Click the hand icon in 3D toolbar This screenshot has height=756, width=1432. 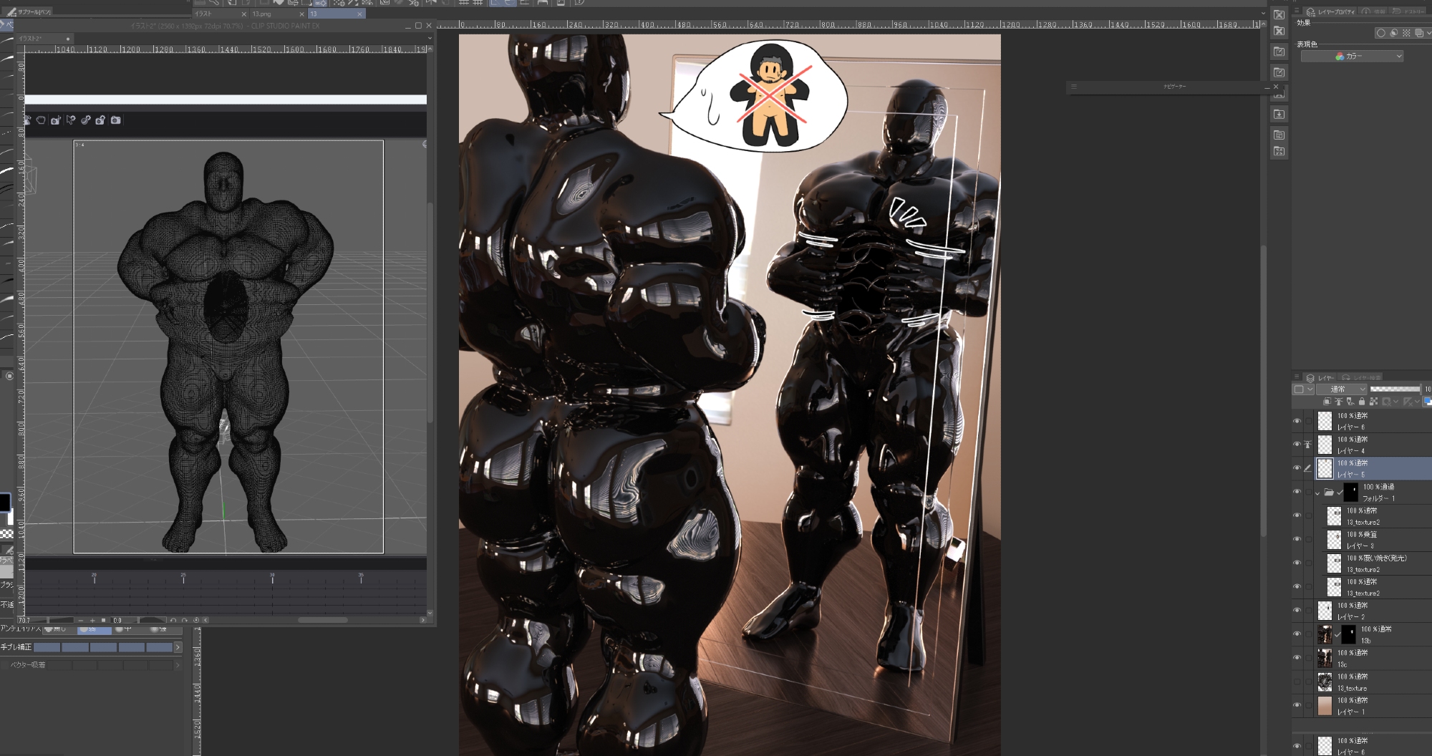click(41, 120)
